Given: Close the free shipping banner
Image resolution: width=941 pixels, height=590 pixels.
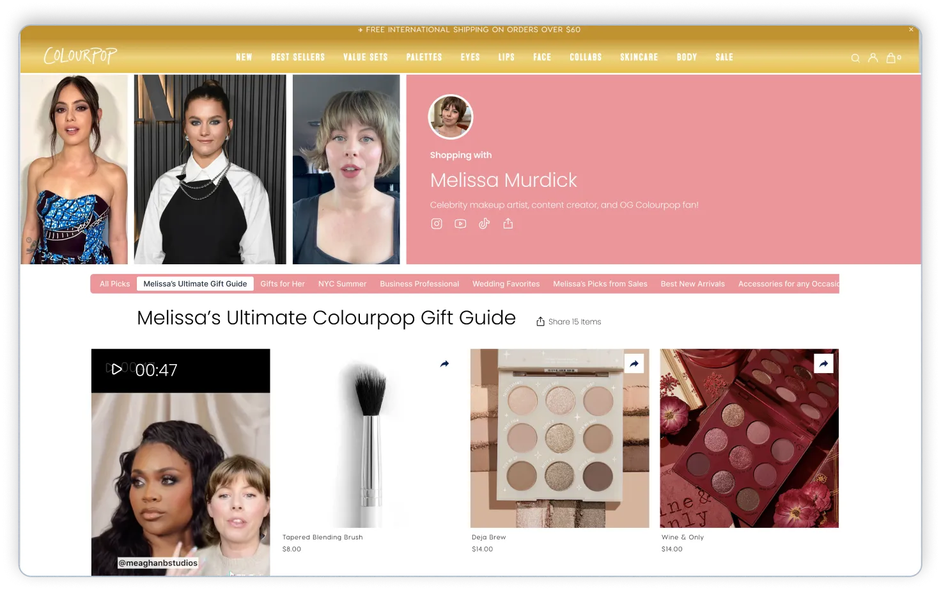Looking at the screenshot, I should point(911,29).
